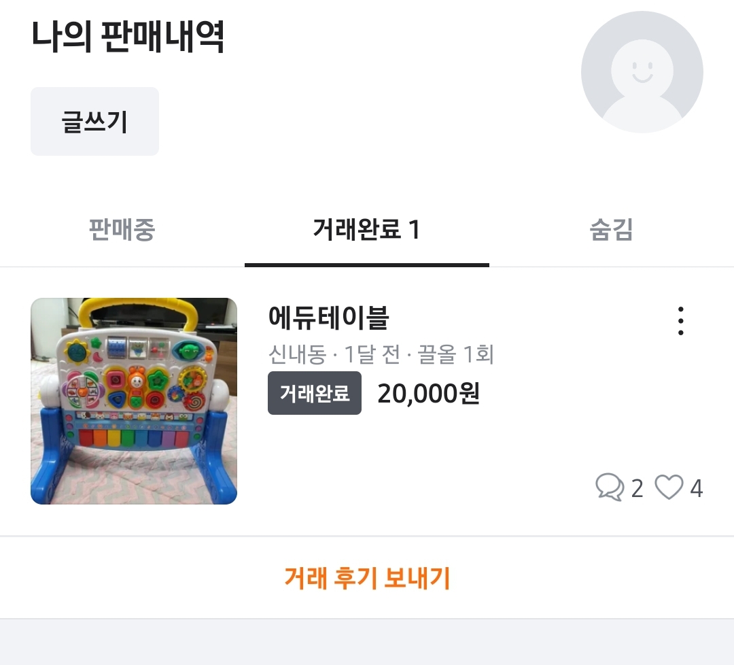Open the 에듀테이블 toy photo thumbnail
The width and height of the screenshot is (734, 665).
[x=134, y=401]
